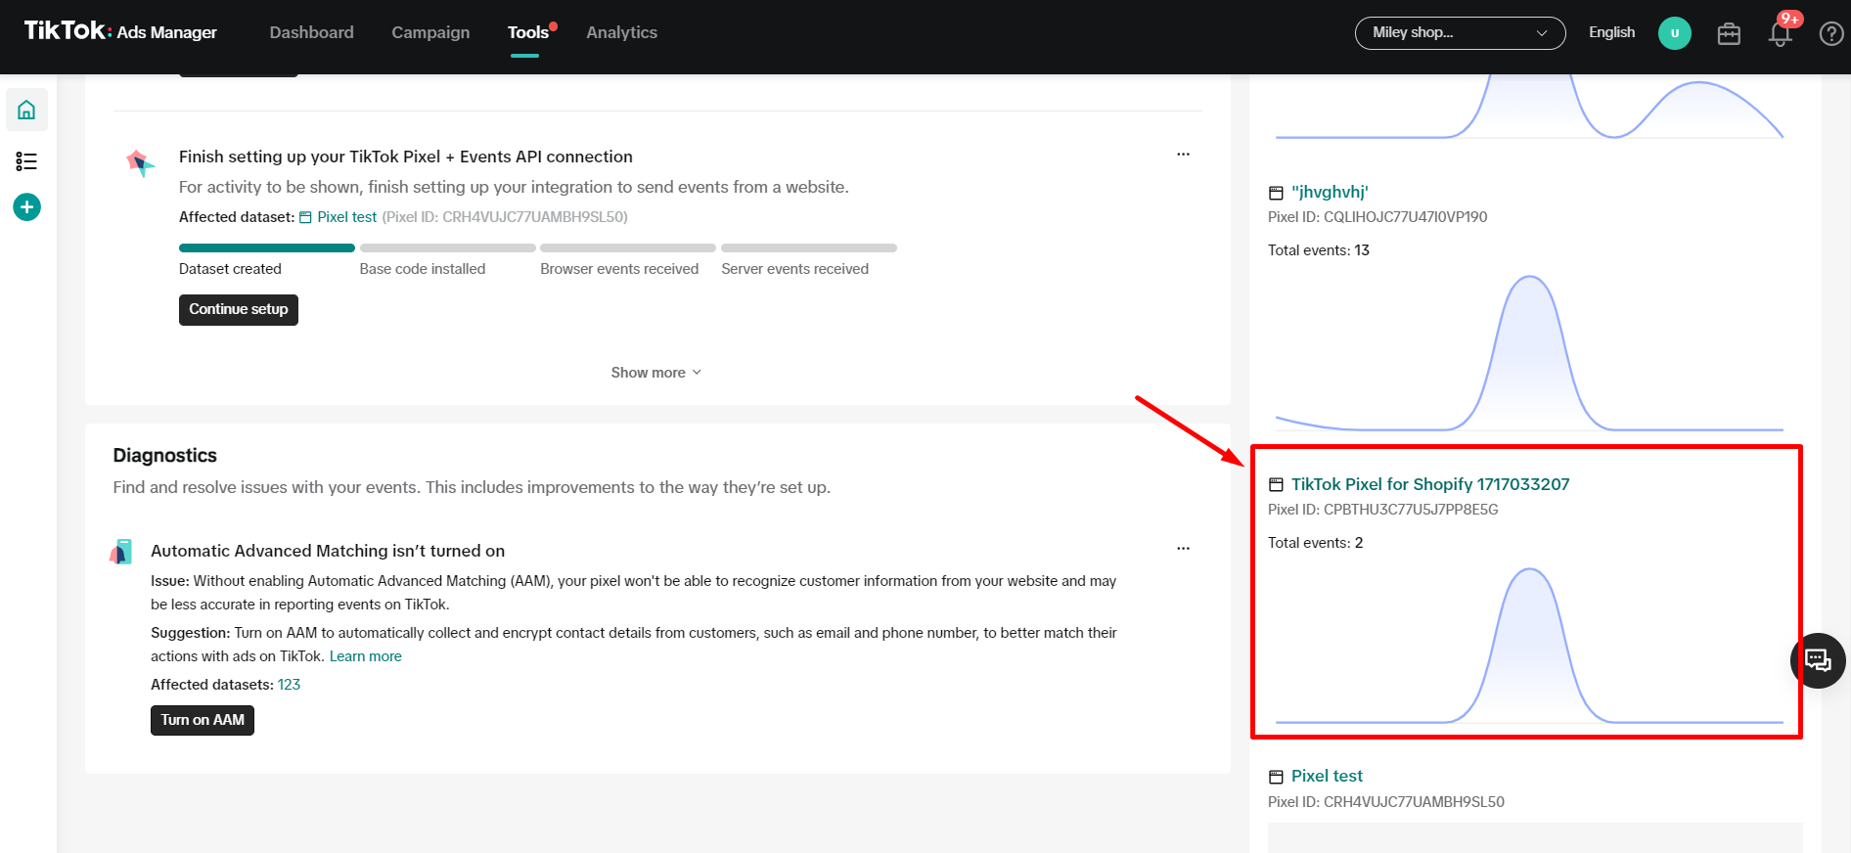This screenshot has width=1851, height=853.
Task: Click the green plus create icon
Action: (26, 207)
